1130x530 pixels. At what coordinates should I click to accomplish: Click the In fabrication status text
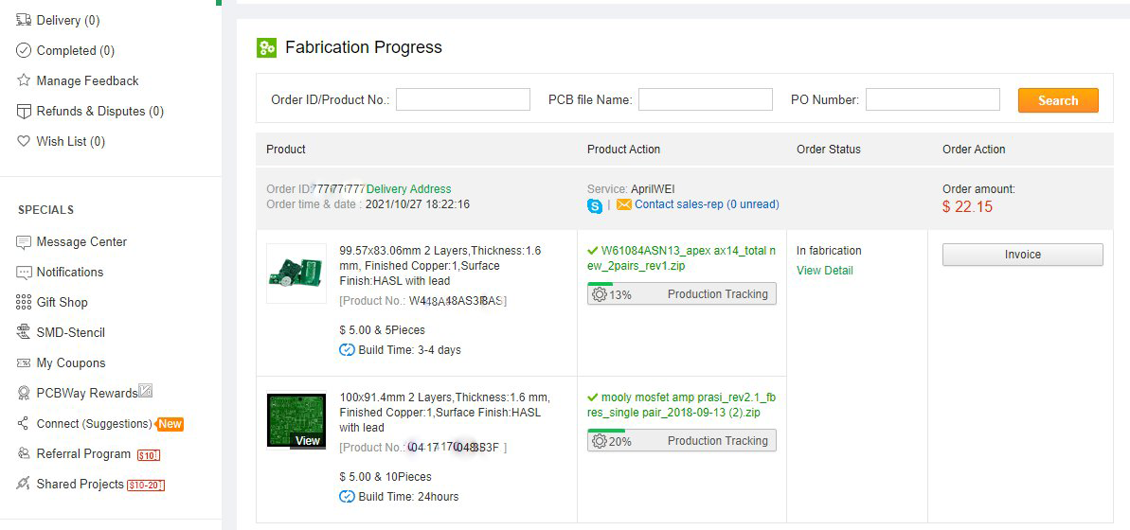829,251
